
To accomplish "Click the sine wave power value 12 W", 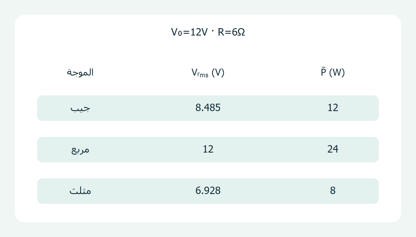I will point(333,108).
